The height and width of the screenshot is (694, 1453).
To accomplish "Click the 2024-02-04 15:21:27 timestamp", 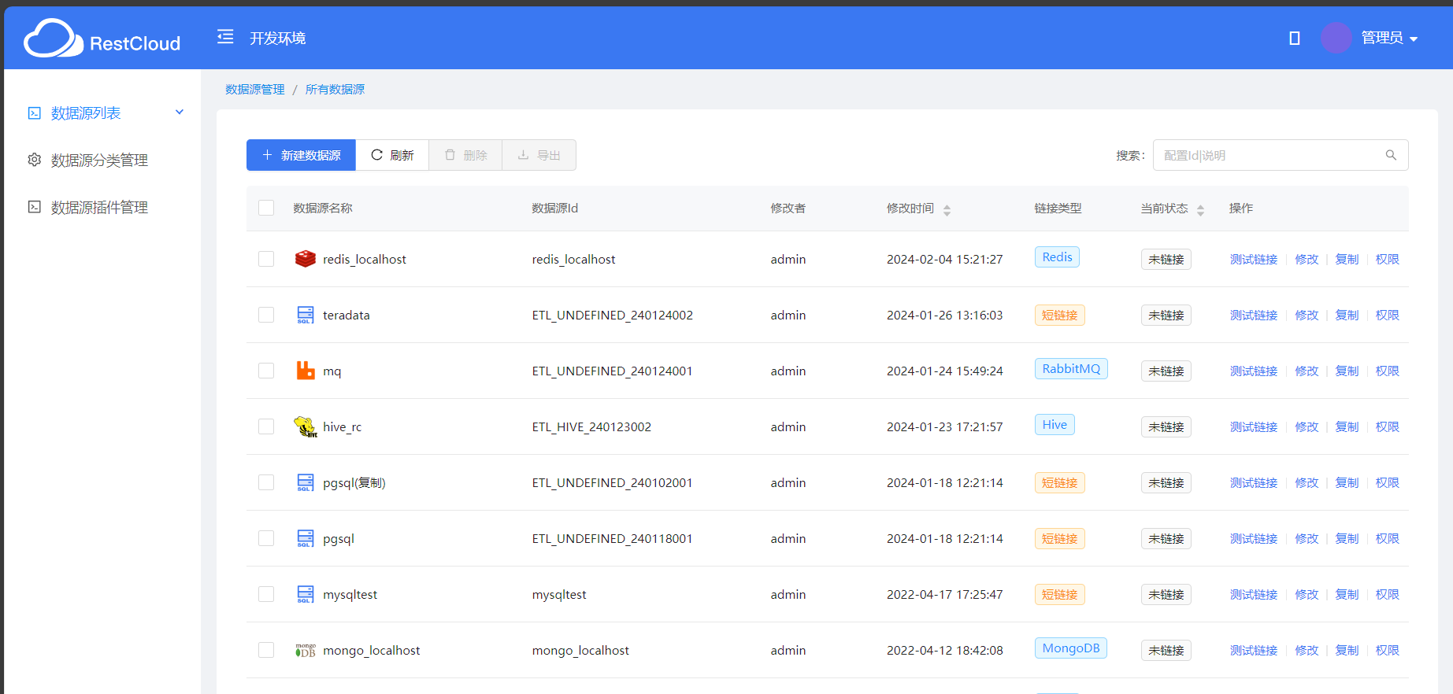I will coord(944,259).
